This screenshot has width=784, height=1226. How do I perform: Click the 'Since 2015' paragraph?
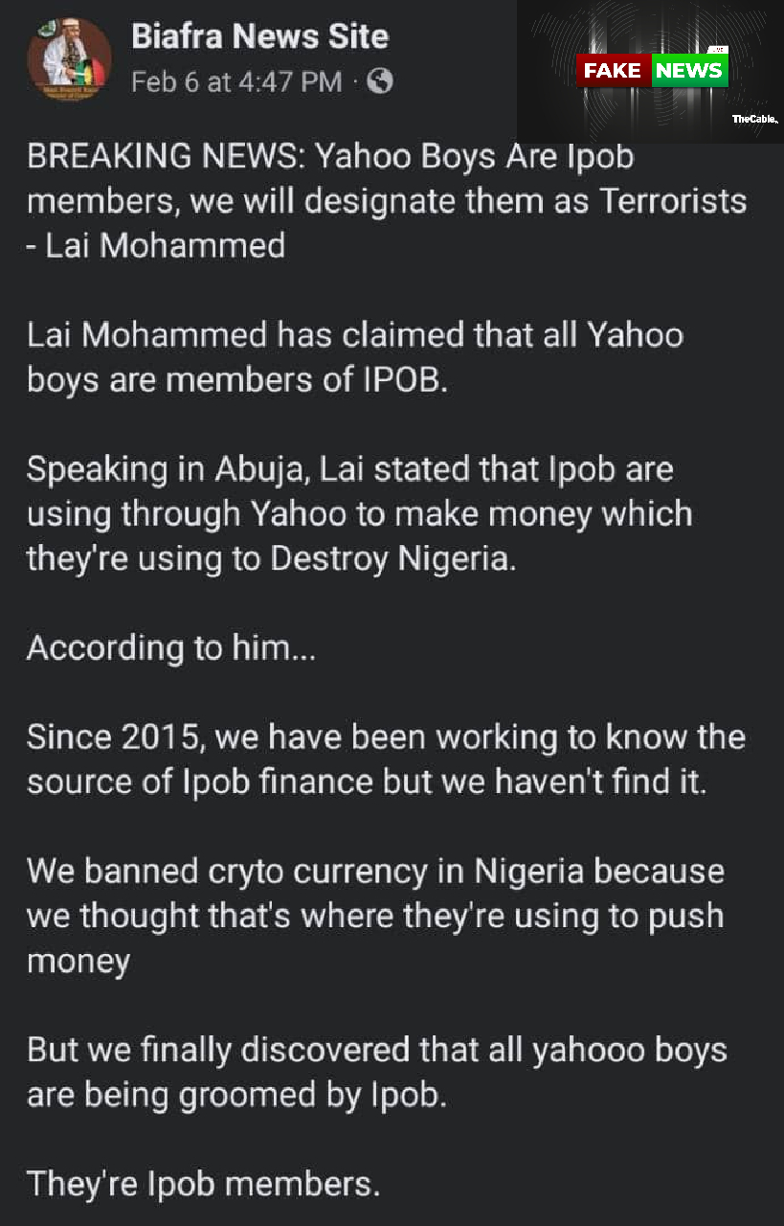386,759
